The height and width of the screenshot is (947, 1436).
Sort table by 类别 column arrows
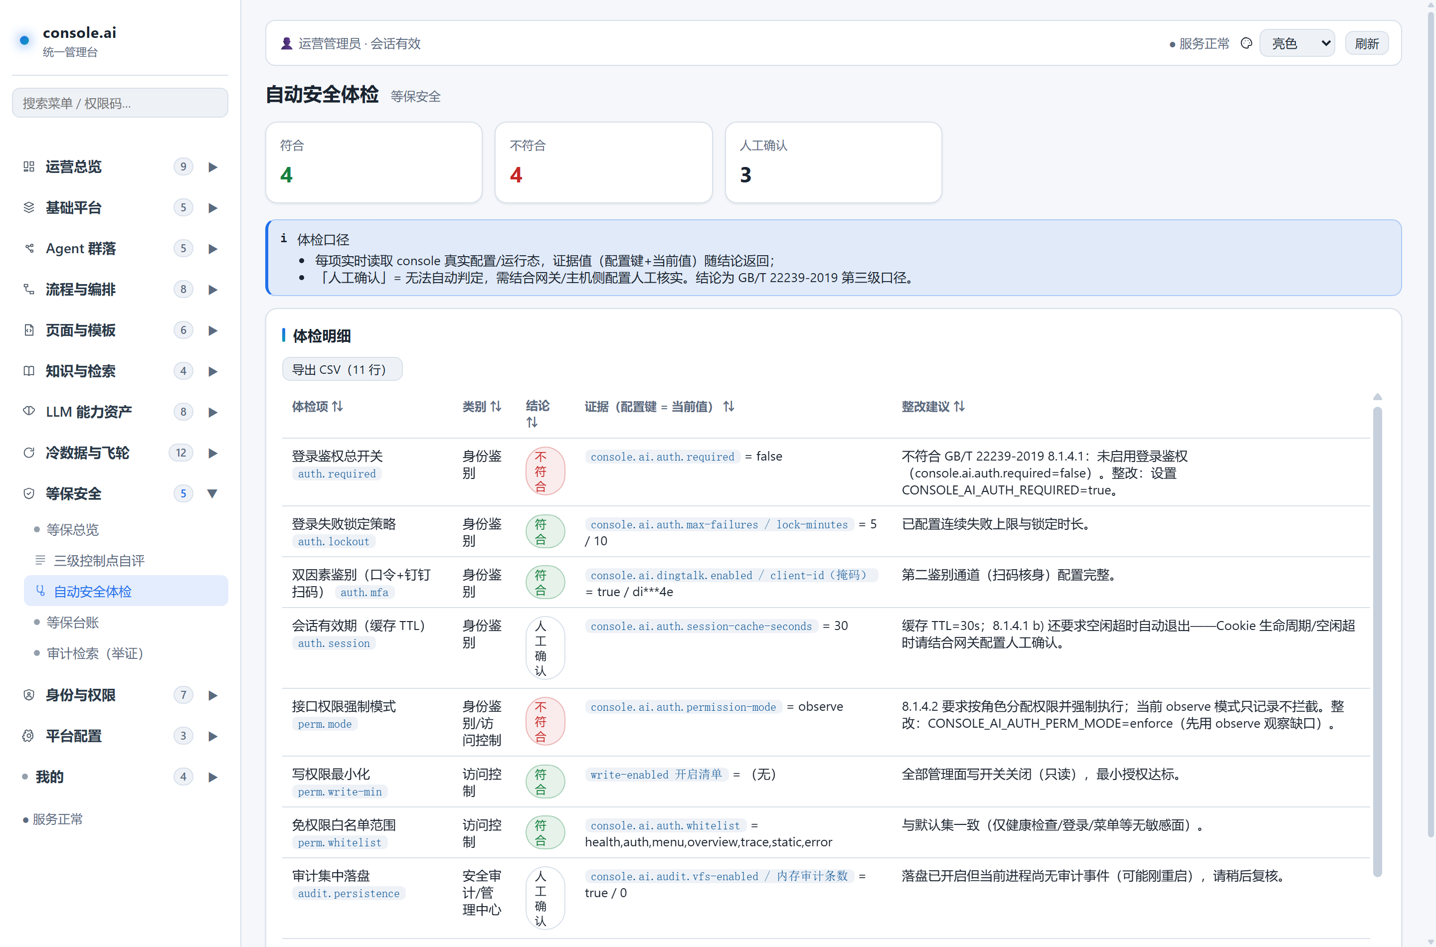[496, 406]
